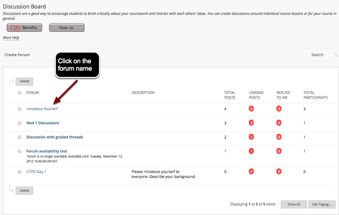Open the More Help link

click(x=11, y=38)
